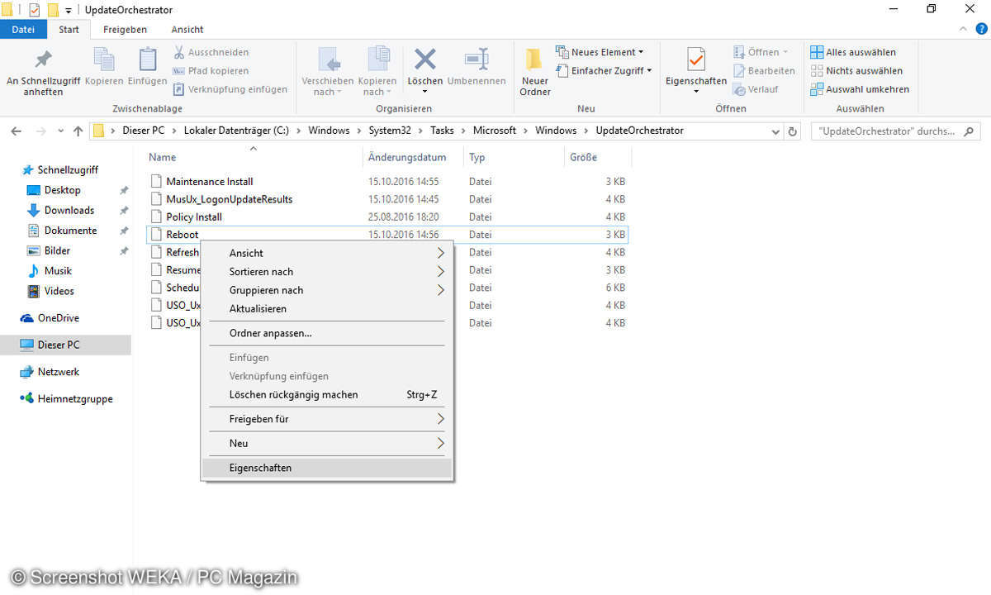Switch to the Freigeben ribbon tab
The width and height of the screenshot is (991, 595).
point(125,29)
